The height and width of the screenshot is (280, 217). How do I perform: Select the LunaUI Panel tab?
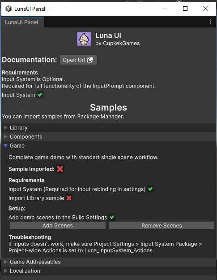22,22
